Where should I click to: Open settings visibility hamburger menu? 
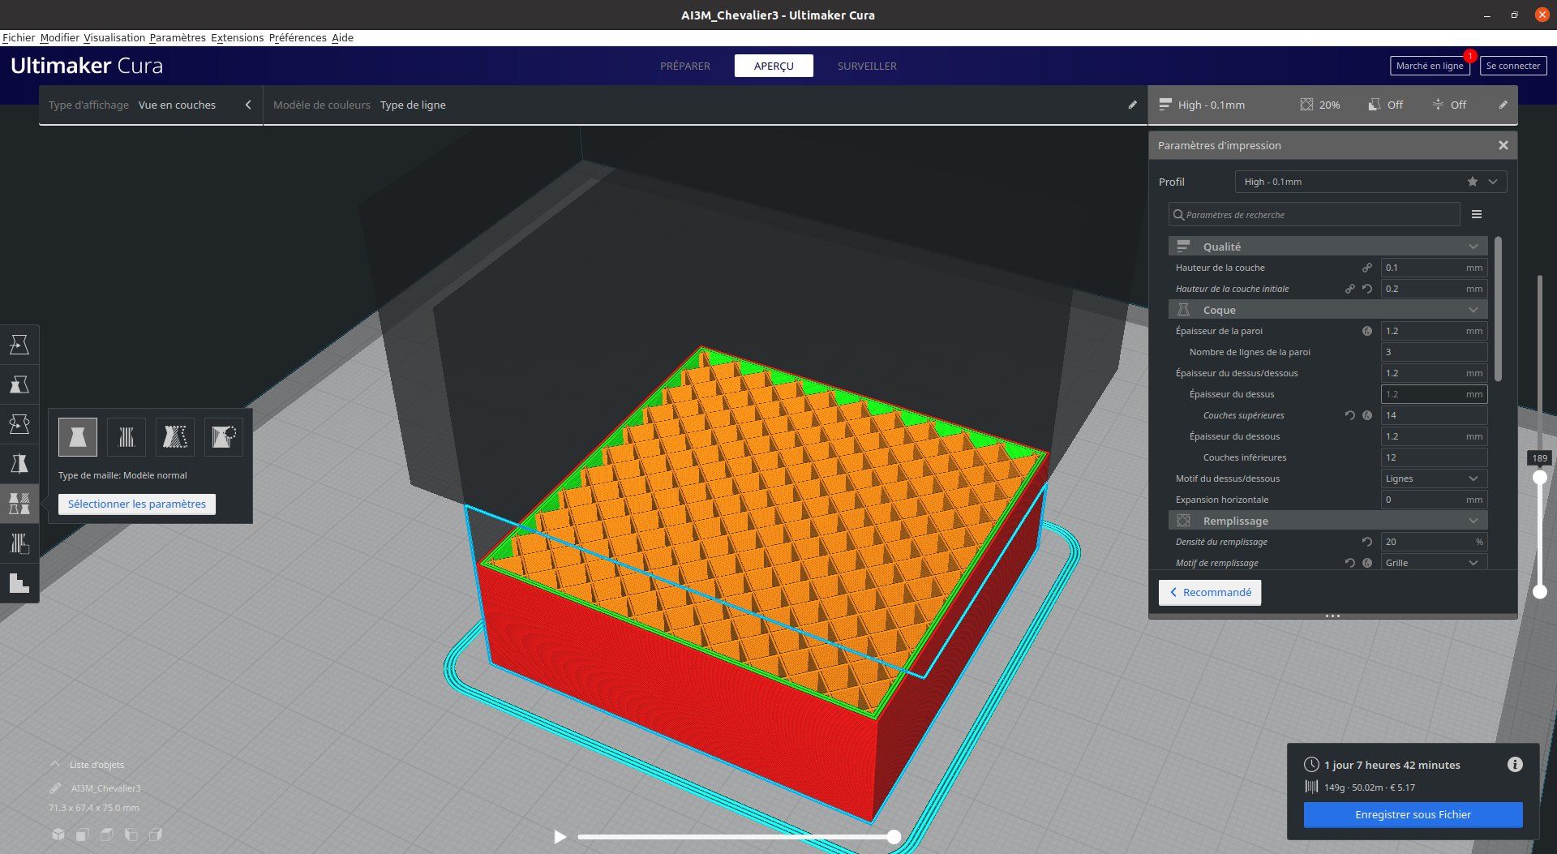coord(1477,214)
